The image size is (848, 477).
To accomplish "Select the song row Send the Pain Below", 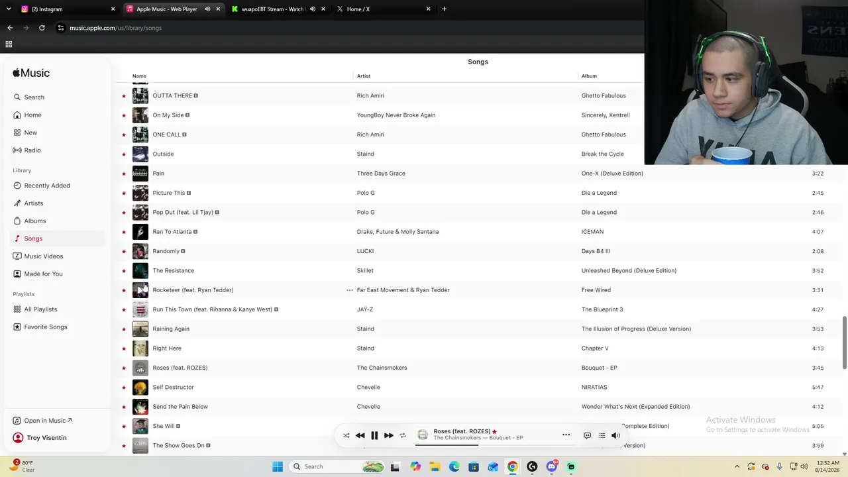I will pos(480,407).
